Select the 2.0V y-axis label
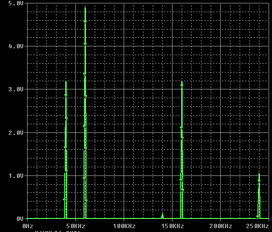272x232 pixels. 16,133
